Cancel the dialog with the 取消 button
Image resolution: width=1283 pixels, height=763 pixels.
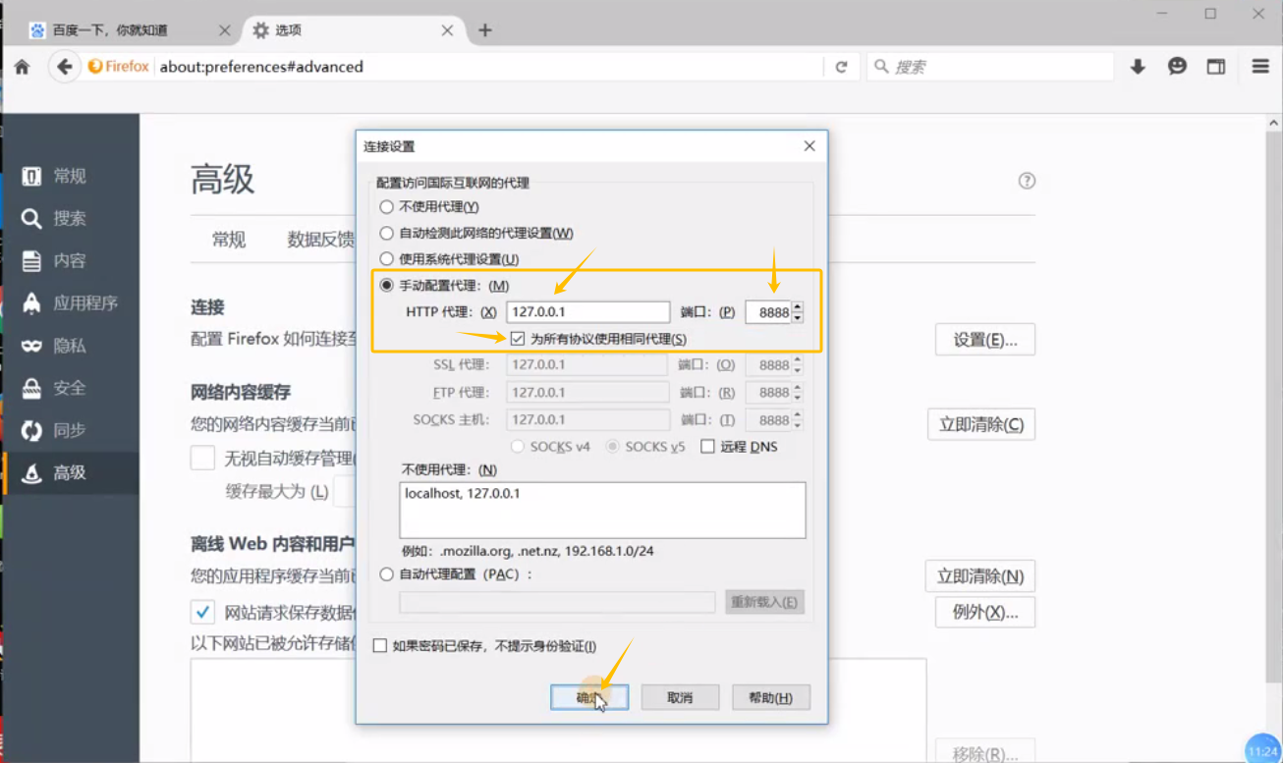click(x=680, y=698)
